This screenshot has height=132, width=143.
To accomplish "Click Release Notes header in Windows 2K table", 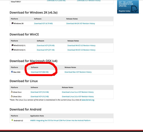I will tap(72, 19).
